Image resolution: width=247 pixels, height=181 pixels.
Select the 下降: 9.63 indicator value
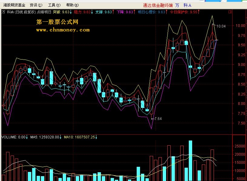[x=126, y=12]
